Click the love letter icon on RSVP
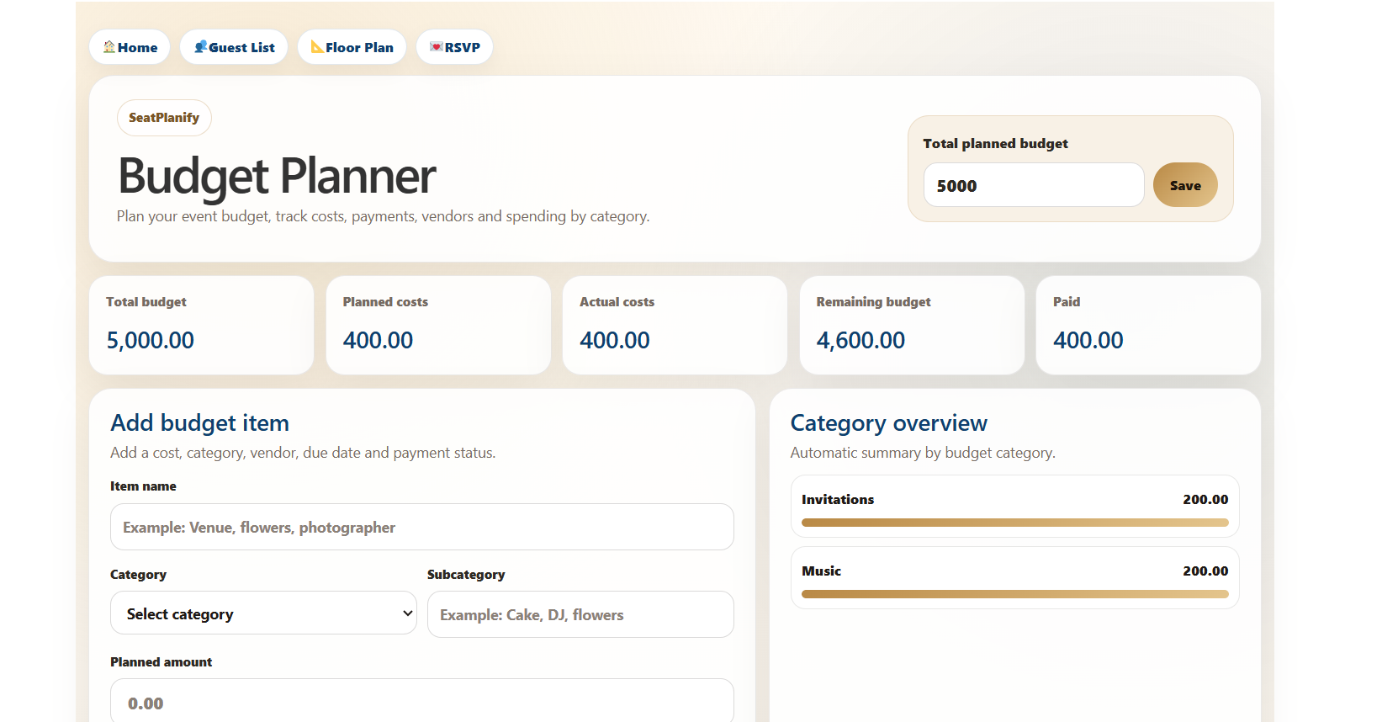The height and width of the screenshot is (722, 1382). (436, 47)
